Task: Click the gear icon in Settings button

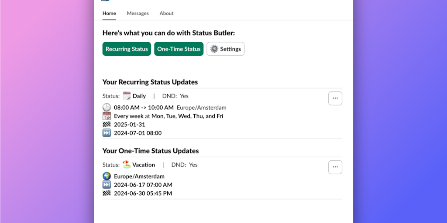Action: pyautogui.click(x=214, y=49)
